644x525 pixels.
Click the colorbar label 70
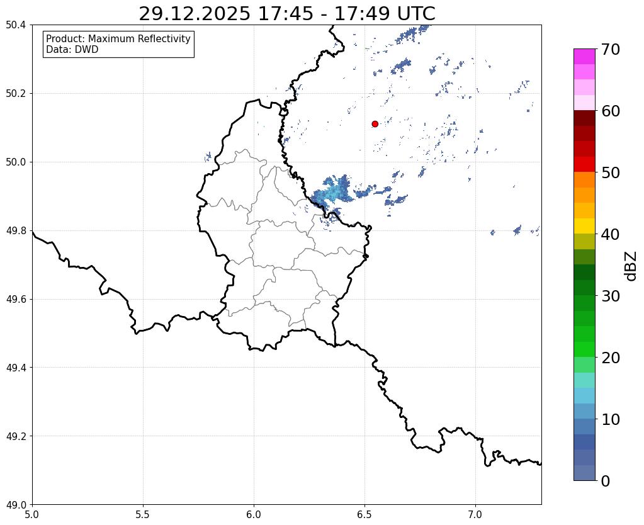click(611, 49)
